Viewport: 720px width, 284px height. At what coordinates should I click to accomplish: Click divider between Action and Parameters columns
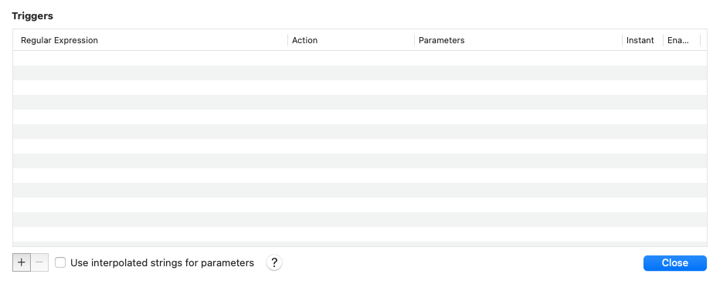(x=414, y=40)
